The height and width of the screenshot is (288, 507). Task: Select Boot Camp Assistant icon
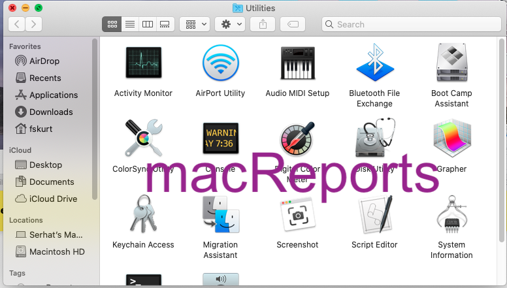451,64
